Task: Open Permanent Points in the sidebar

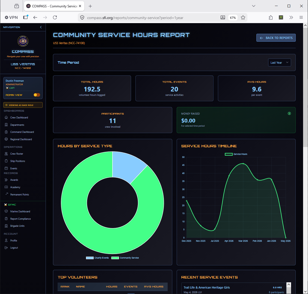Action: click(19, 194)
